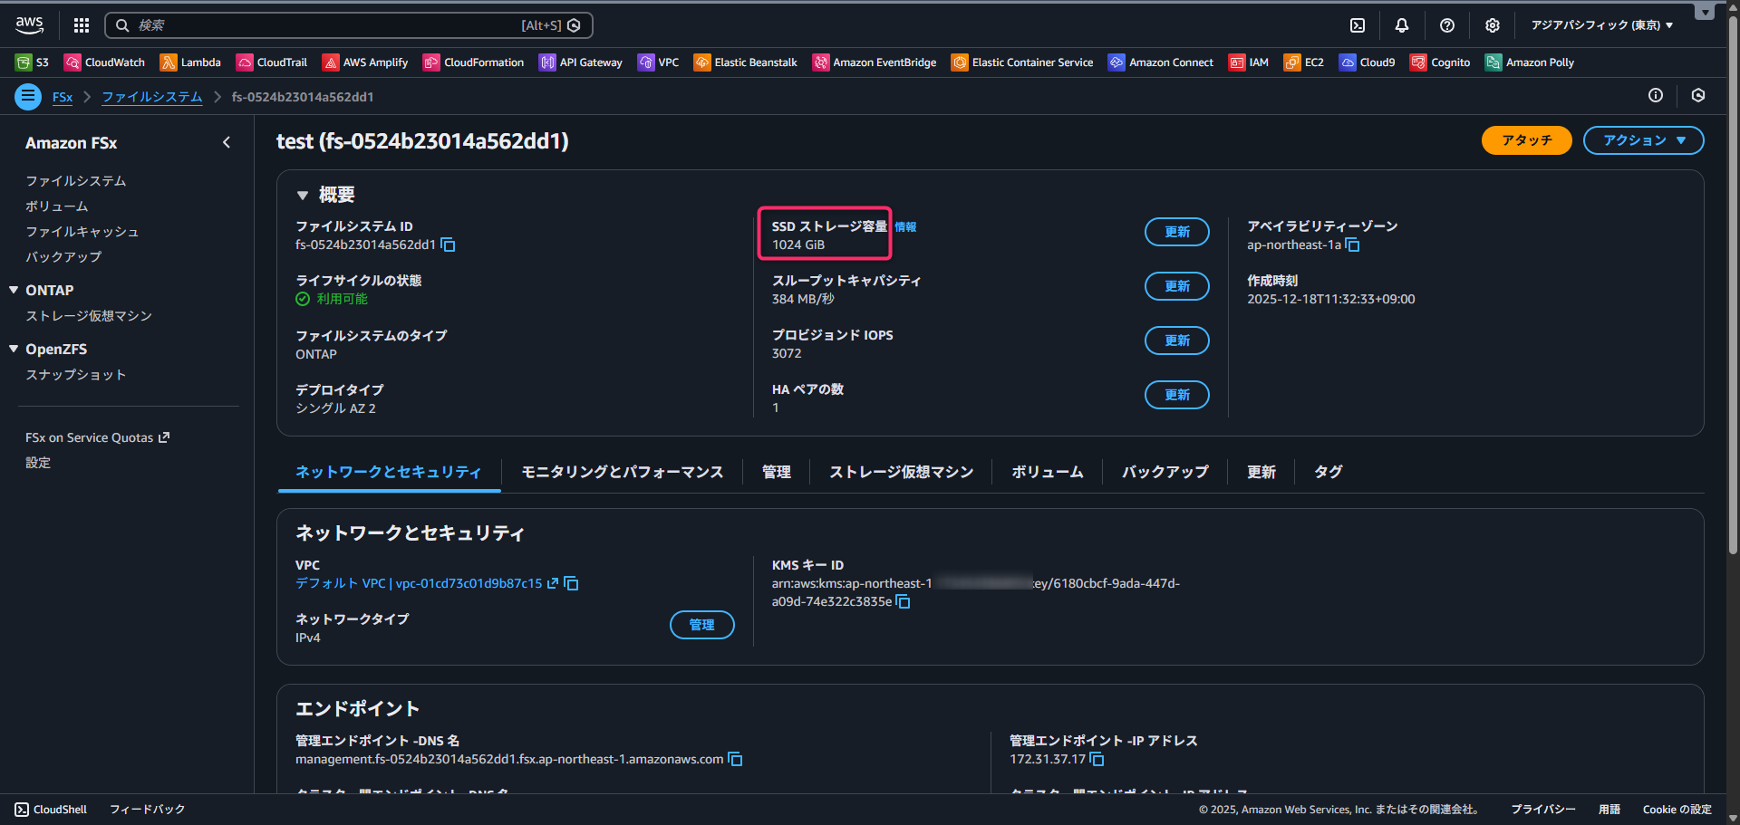
Task: Open Amazon EventBridge from the favorites bar
Action: [875, 62]
